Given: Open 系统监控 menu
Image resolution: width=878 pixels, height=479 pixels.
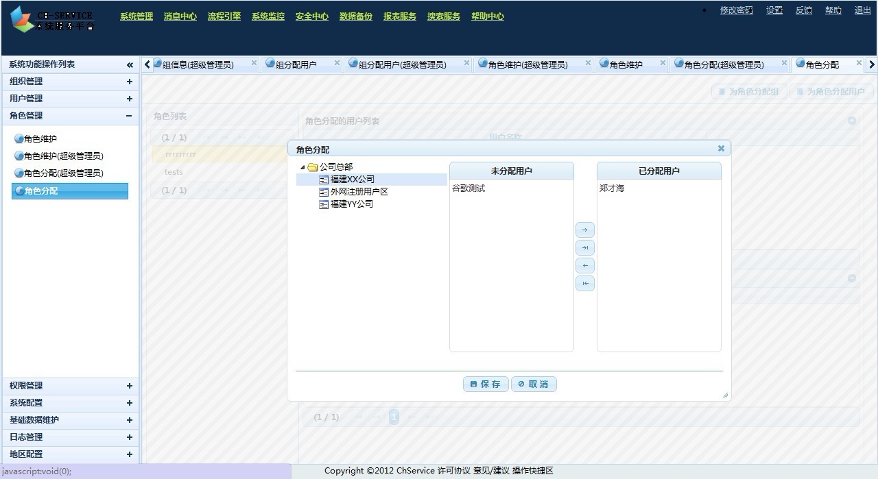Looking at the screenshot, I should tap(268, 16).
